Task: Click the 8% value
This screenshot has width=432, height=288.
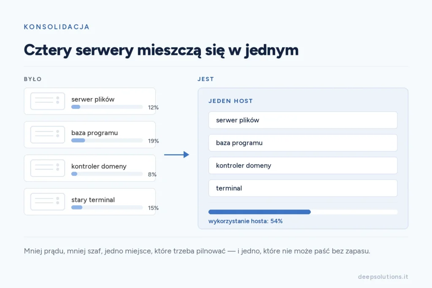Action: (152, 174)
